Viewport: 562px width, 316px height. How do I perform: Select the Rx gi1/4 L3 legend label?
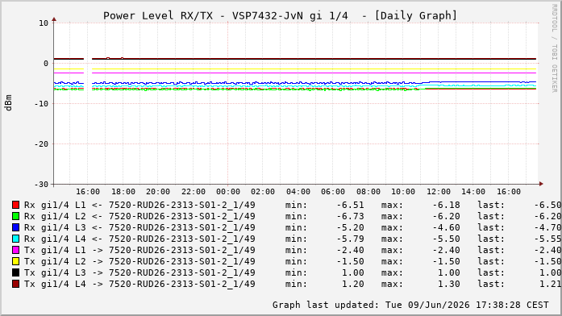click(139, 227)
